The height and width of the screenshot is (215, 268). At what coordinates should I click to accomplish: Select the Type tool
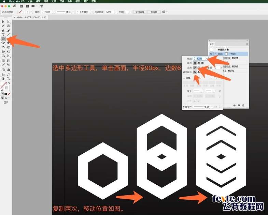(3, 35)
